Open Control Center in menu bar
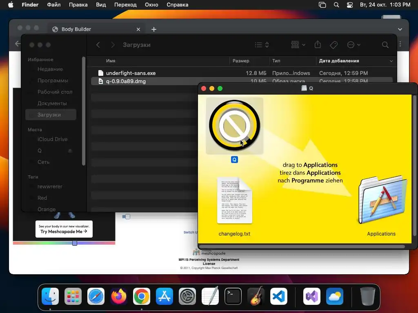 (350, 5)
